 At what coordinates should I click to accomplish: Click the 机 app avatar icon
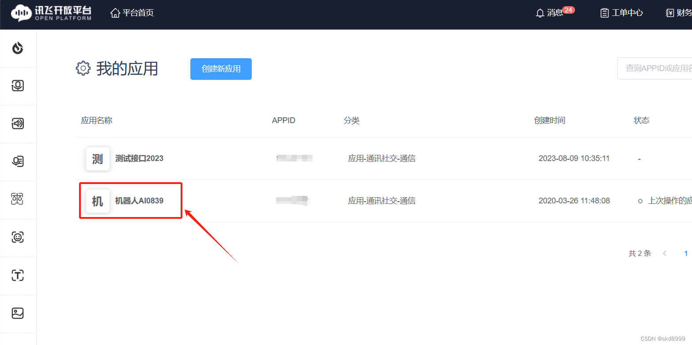pyautogui.click(x=98, y=201)
